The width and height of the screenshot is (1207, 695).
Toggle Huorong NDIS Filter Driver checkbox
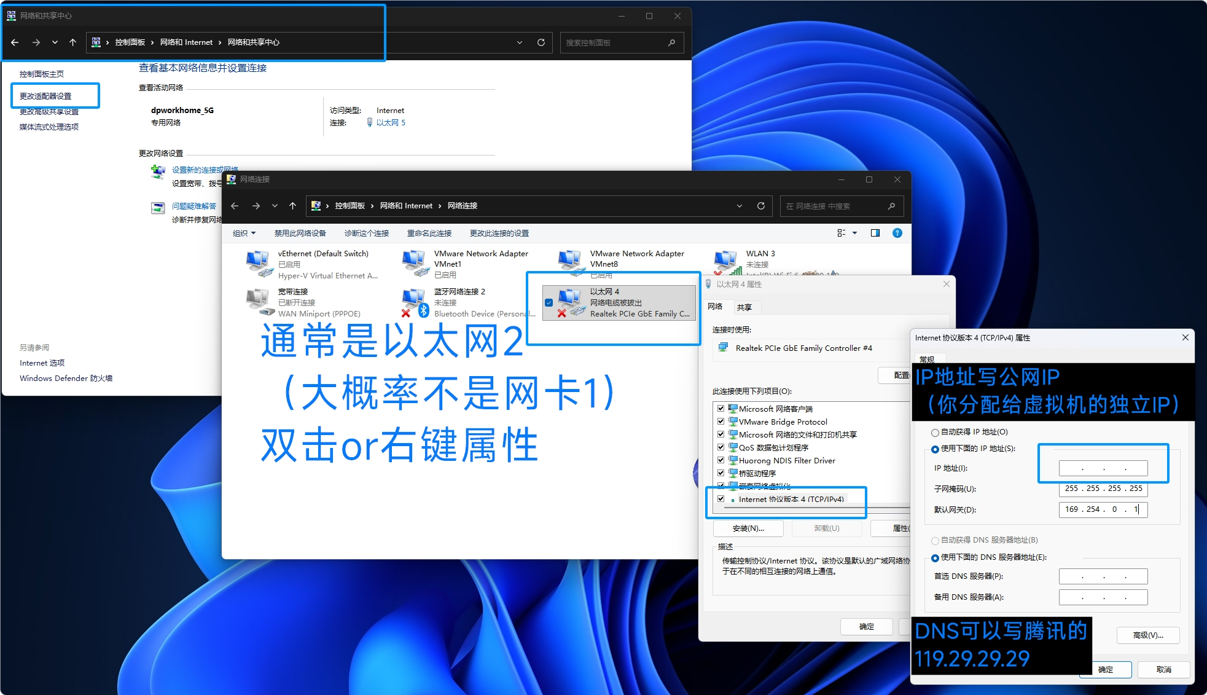point(721,460)
